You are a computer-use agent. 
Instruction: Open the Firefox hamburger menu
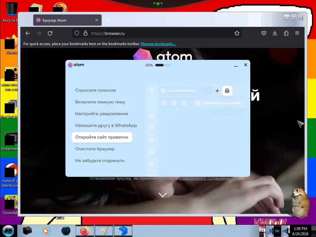click(x=297, y=33)
